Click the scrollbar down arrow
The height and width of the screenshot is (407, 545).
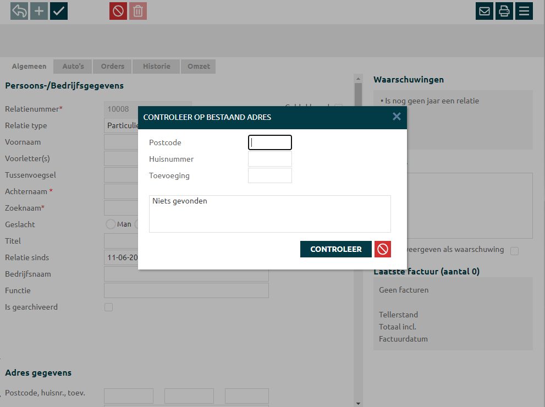pos(359,403)
